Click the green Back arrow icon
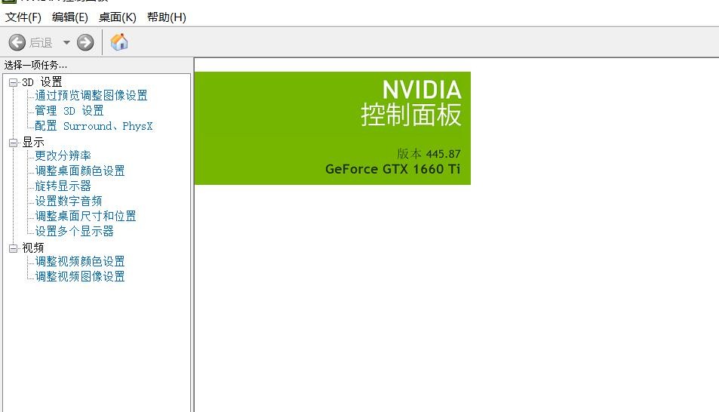The image size is (719, 412). pyautogui.click(x=17, y=43)
